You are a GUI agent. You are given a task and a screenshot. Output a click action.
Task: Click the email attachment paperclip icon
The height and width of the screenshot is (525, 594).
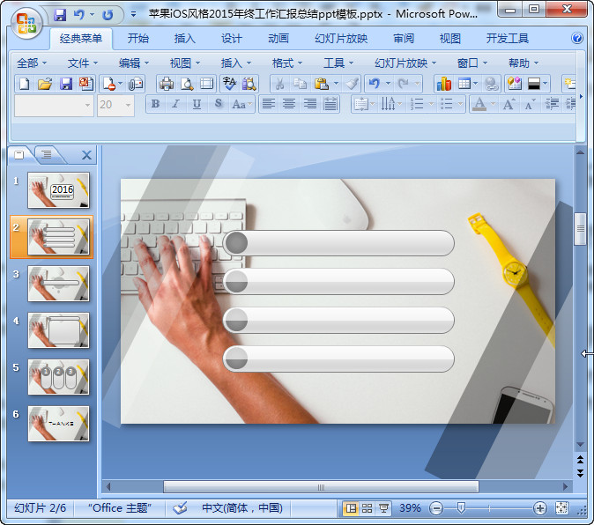(x=135, y=84)
